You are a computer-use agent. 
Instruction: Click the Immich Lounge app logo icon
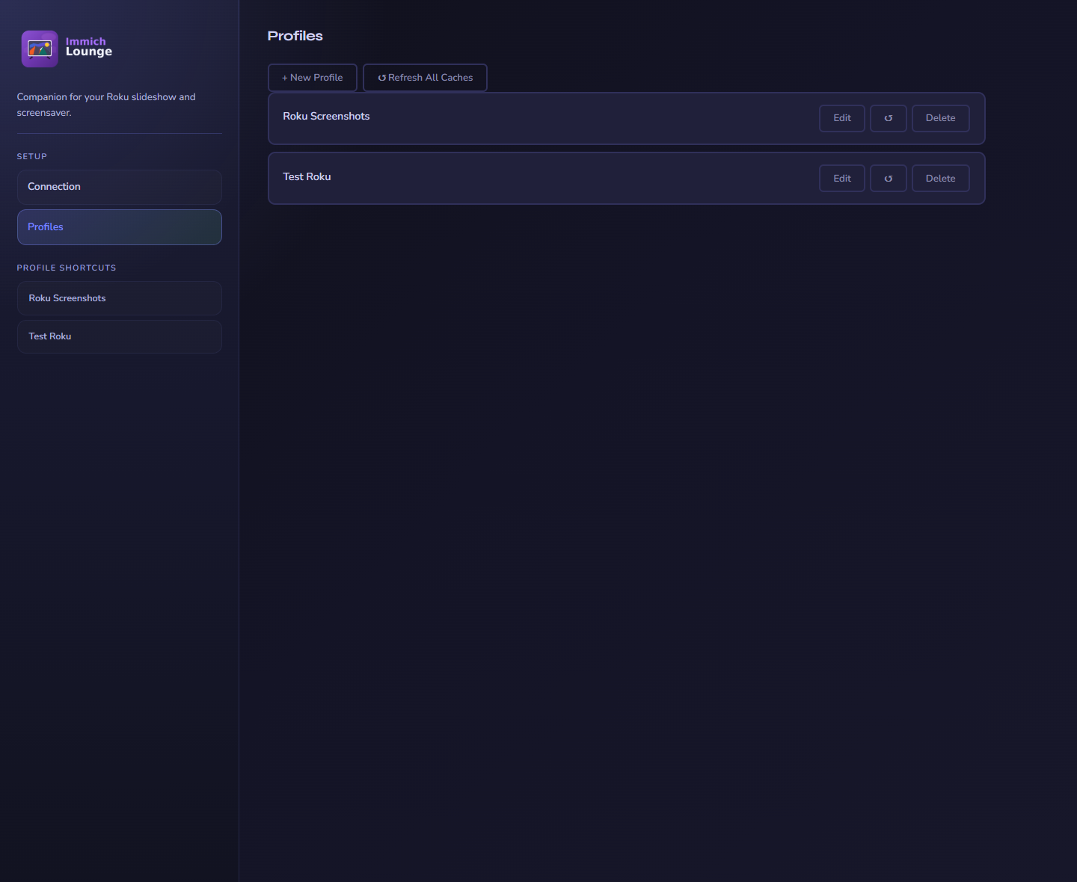click(39, 48)
